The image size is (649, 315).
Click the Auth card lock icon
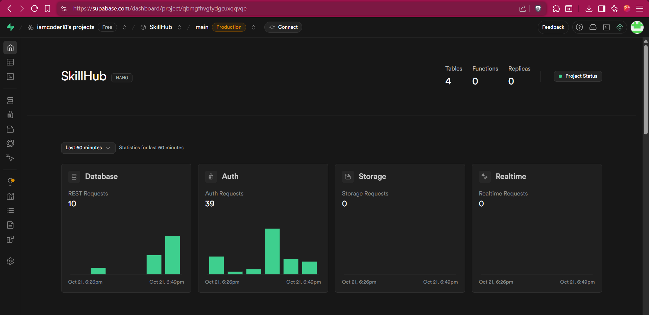(211, 177)
